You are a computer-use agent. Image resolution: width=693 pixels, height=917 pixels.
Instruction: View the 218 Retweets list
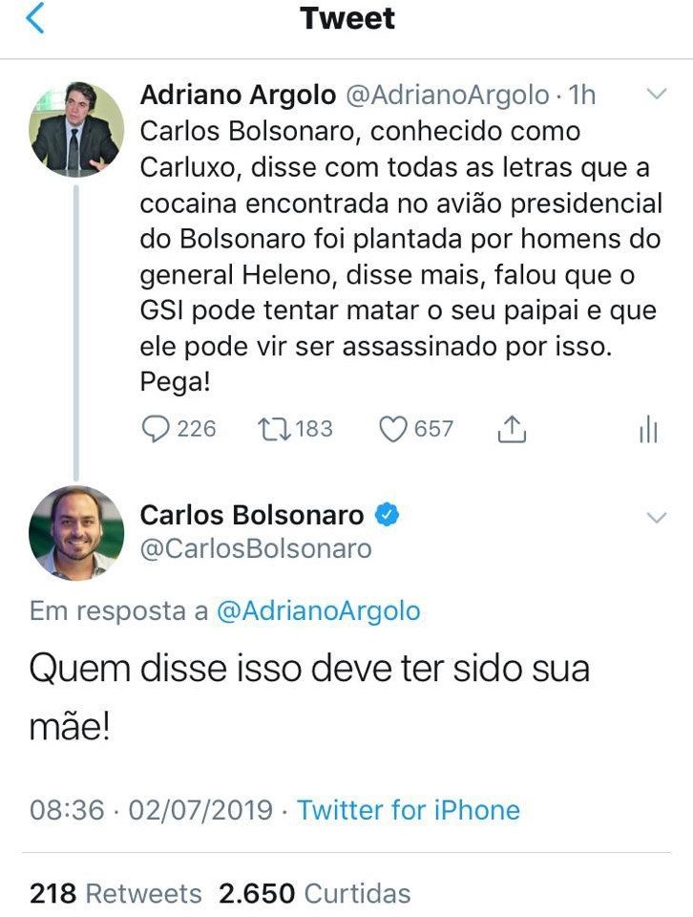point(115,894)
